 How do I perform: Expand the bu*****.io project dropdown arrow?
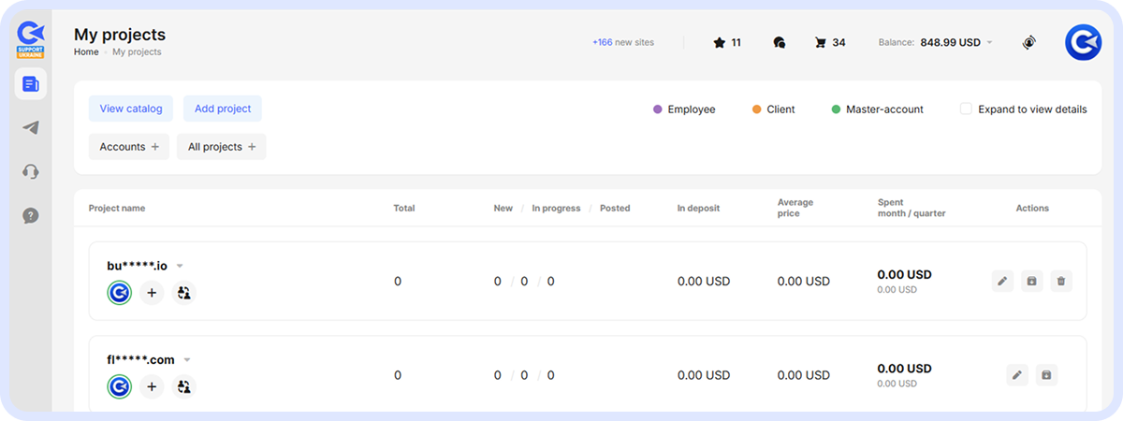point(180,266)
